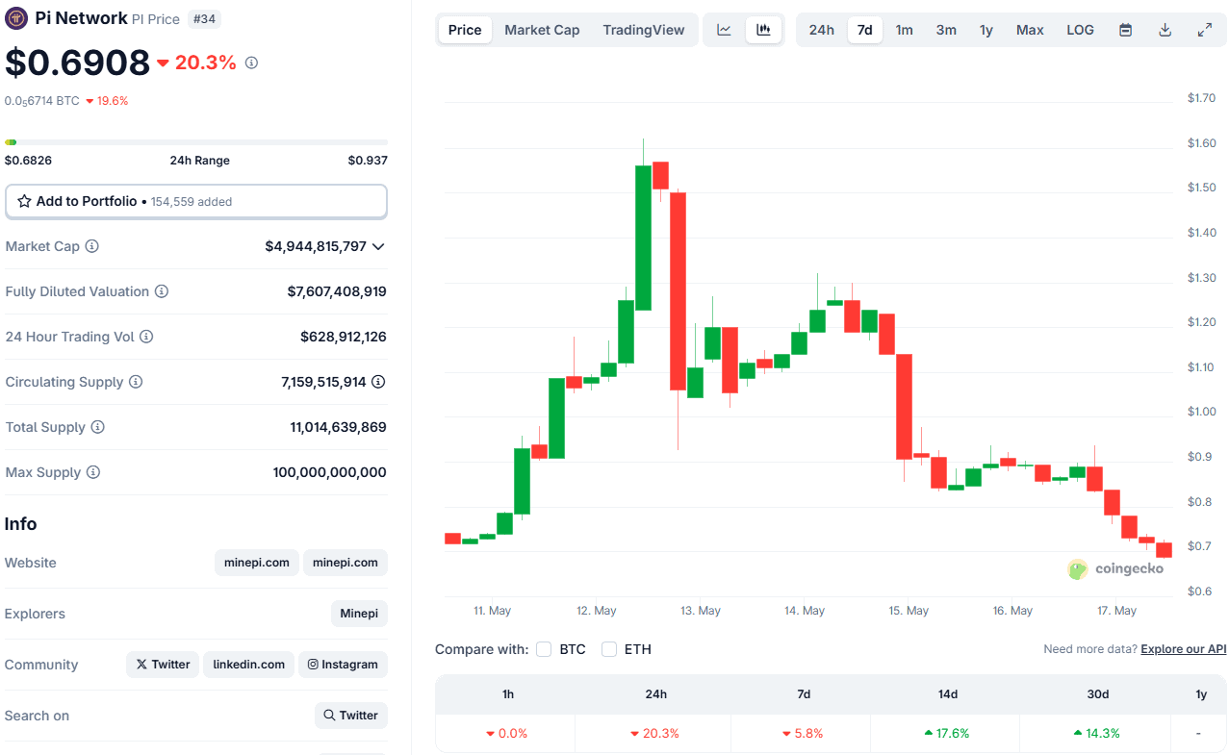Select 3m chart range
The width and height of the screenshot is (1229, 755).
[x=946, y=30]
